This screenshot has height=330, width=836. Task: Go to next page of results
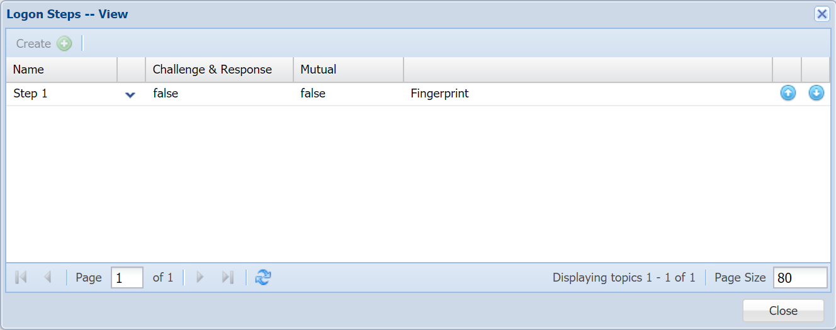coord(200,277)
